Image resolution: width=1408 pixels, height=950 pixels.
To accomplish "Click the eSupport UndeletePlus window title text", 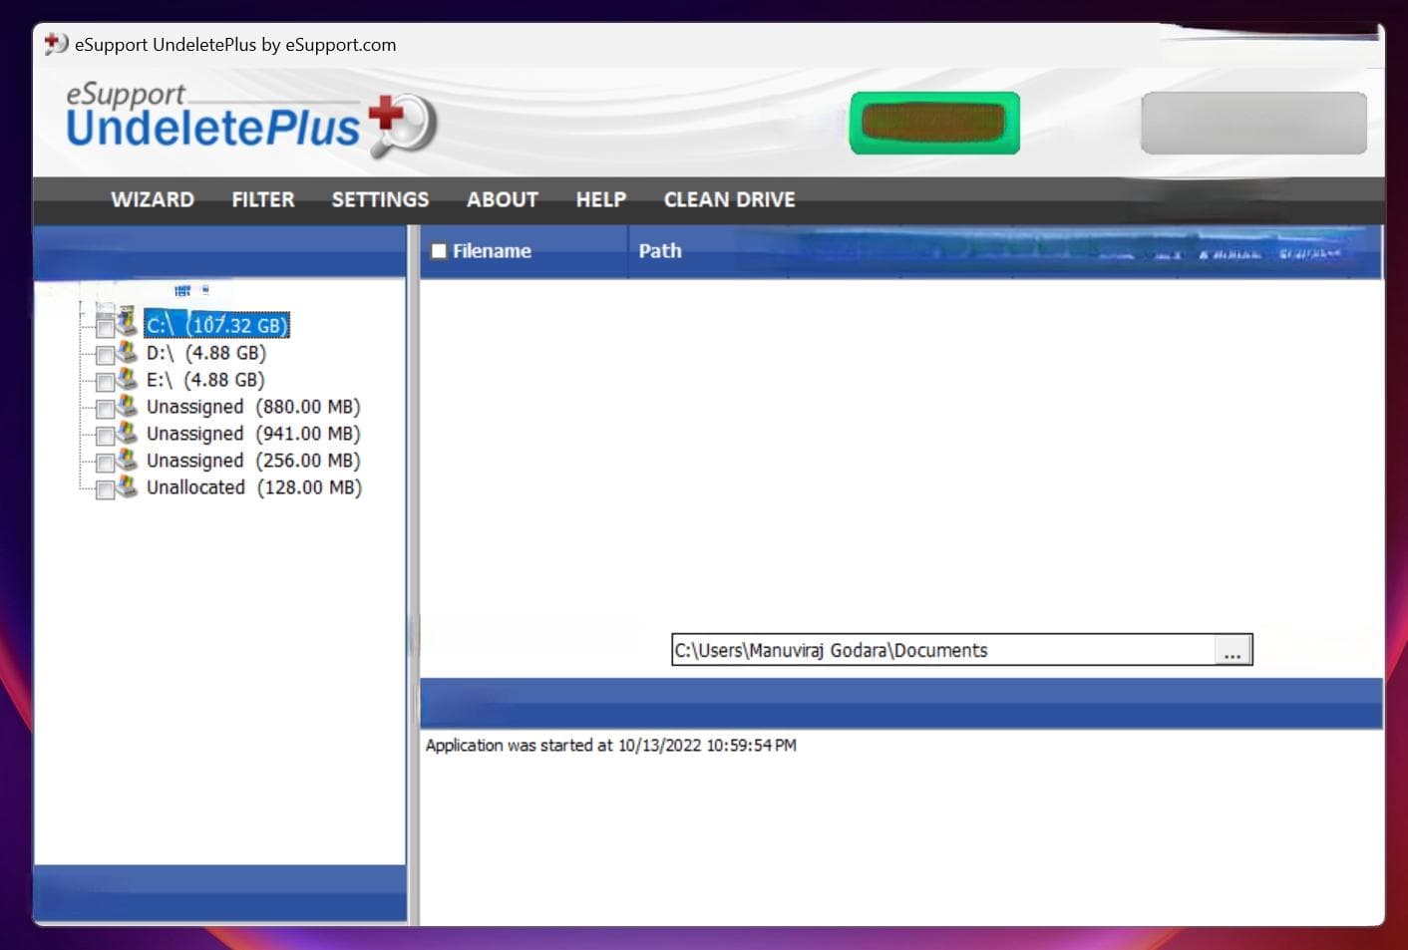I will [235, 45].
